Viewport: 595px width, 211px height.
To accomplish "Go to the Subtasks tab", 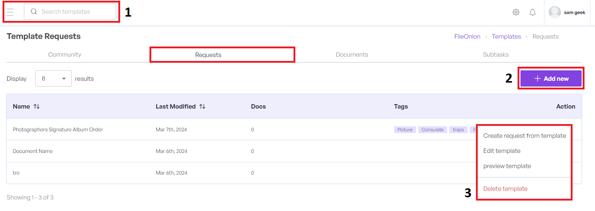I will [x=495, y=54].
